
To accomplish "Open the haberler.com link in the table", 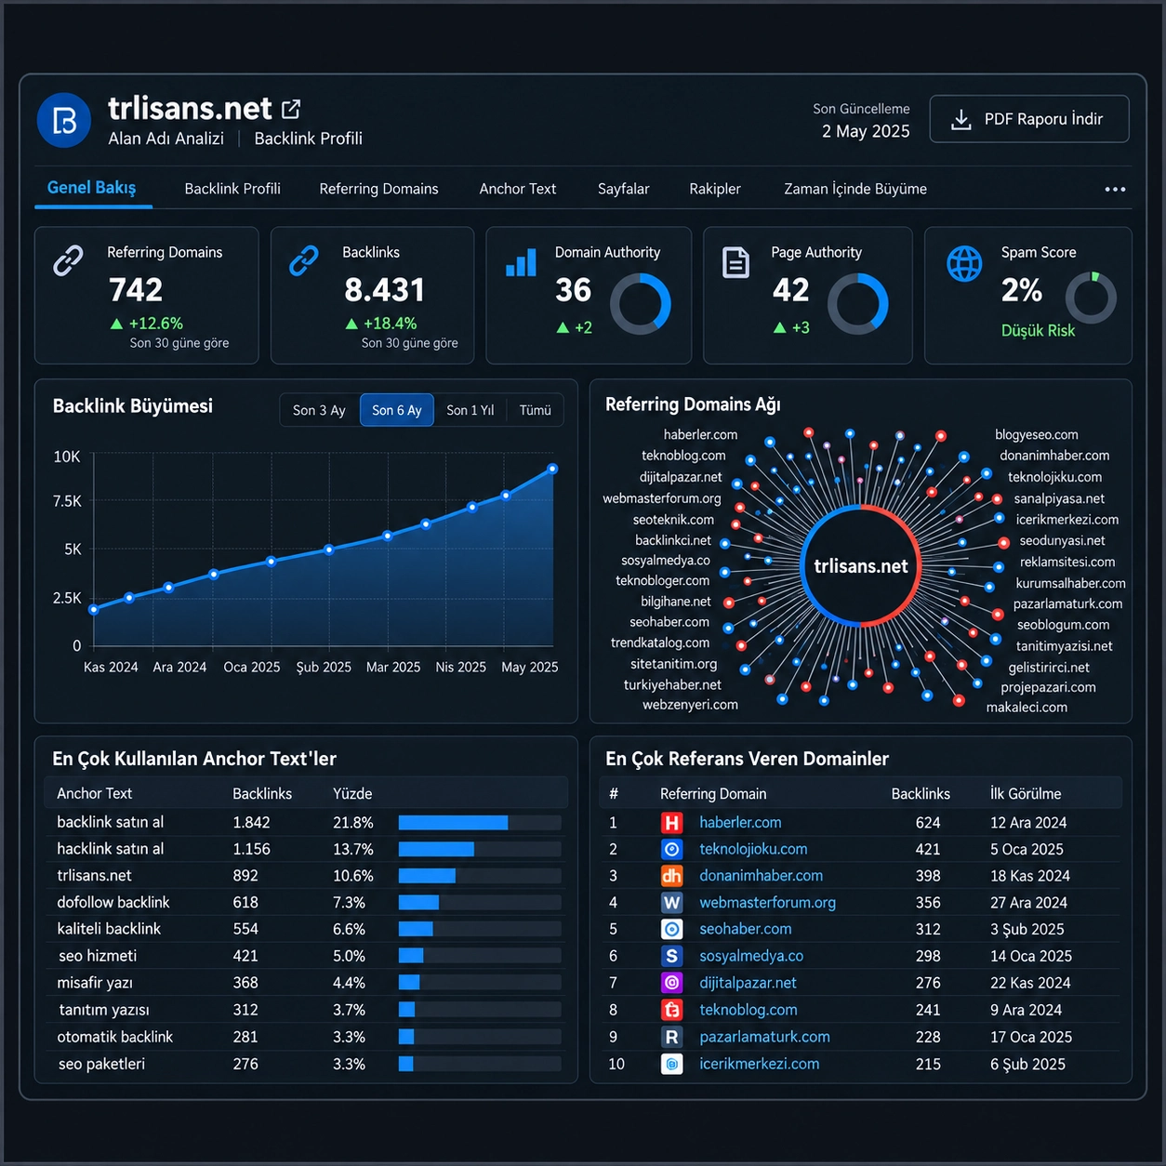I will coord(740,823).
